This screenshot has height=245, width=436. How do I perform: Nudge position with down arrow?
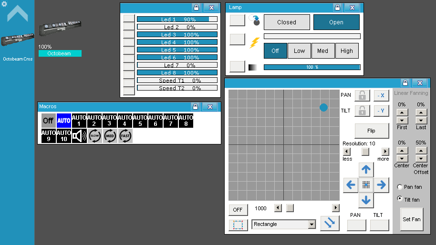(x=366, y=200)
